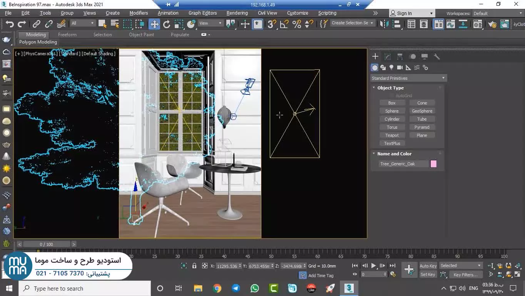Screen dimensions: 525x296
Task: Click the time slider 0 / 100 handle
Action: point(47,244)
